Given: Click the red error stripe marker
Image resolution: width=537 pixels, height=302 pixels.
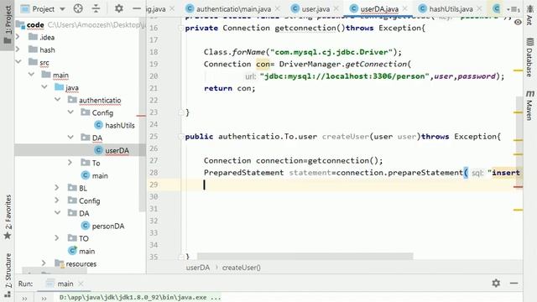Looking at the screenshot, I should coord(519,187).
